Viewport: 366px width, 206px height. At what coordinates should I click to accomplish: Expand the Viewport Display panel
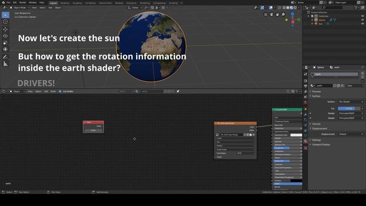pyautogui.click(x=321, y=145)
